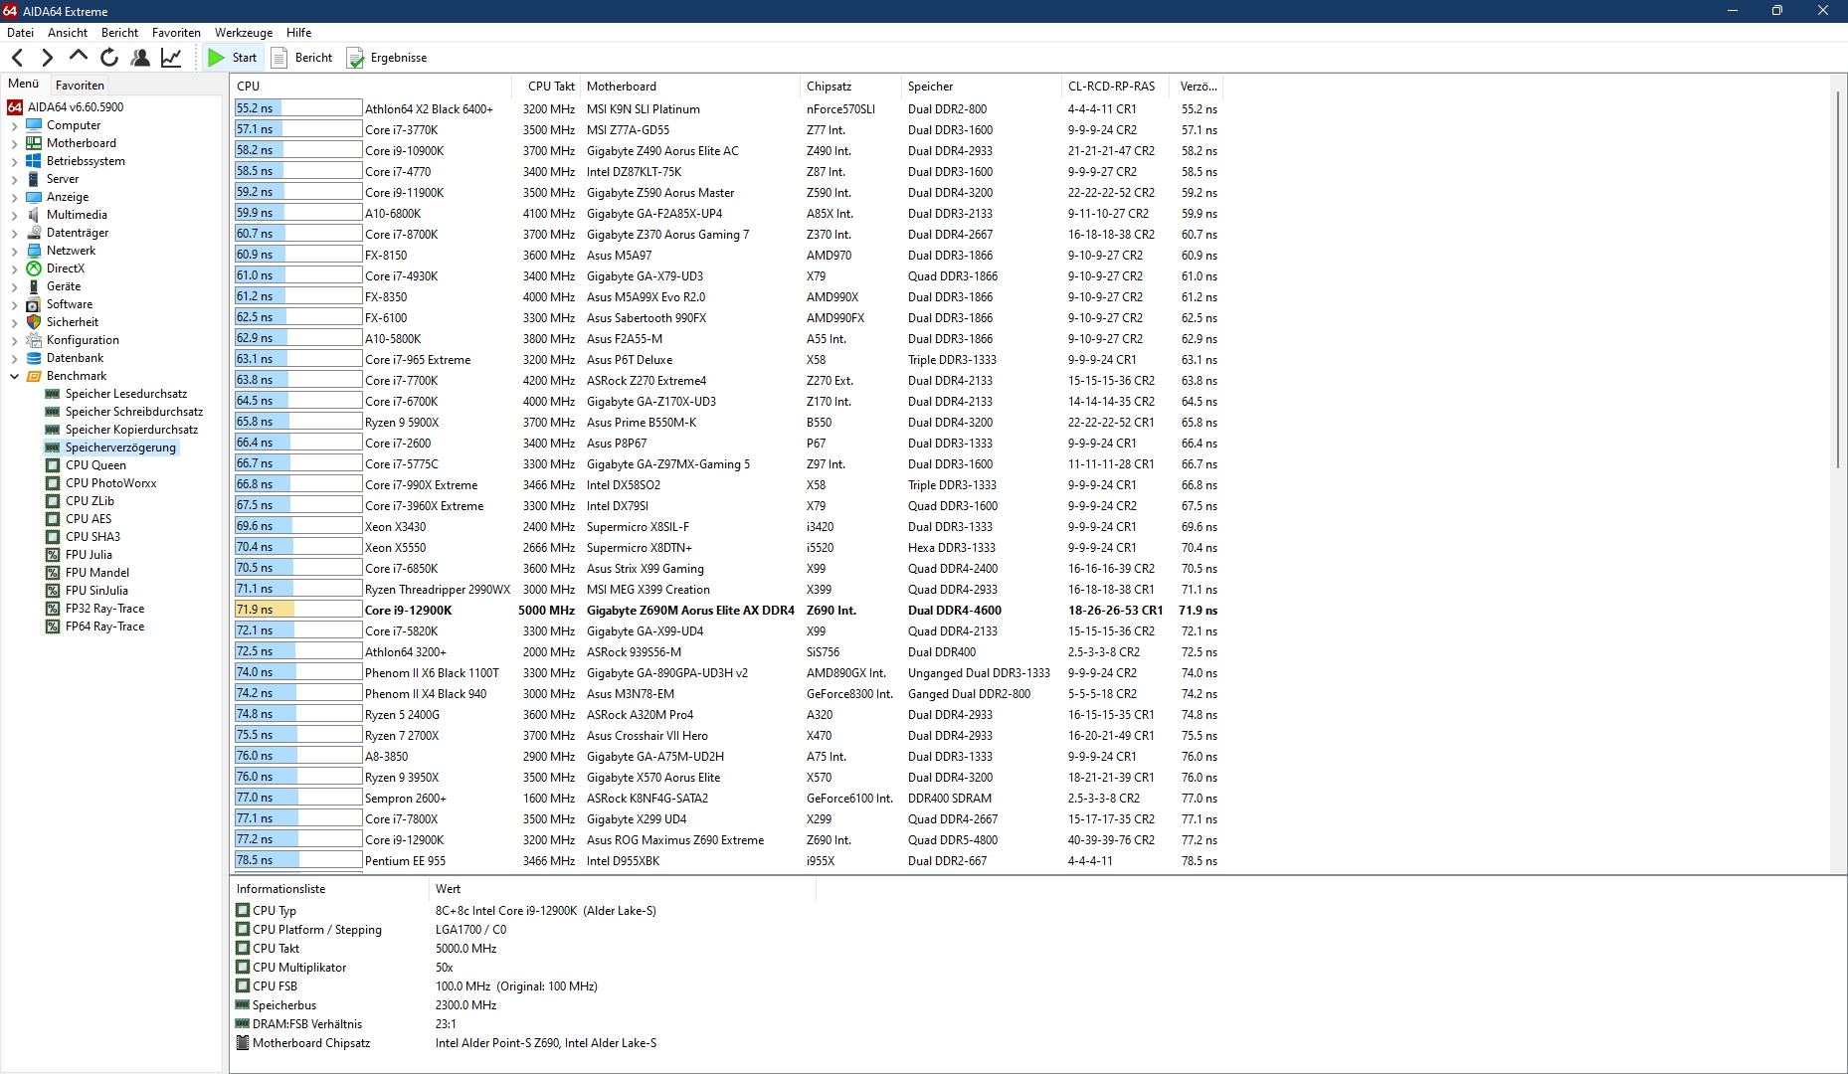Select CPU SHA3 benchmark icon
Screen dimensions: 1848x1074
(x=53, y=537)
